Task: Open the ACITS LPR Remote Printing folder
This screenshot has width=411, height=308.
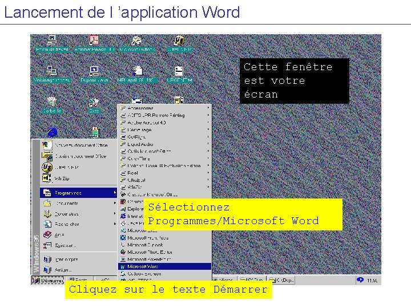Action: click(x=164, y=115)
